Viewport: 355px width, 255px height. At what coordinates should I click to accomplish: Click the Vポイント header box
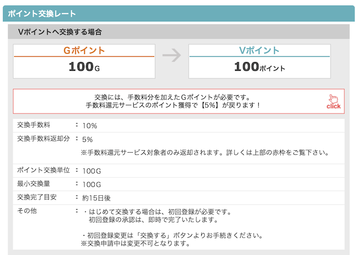259,50
